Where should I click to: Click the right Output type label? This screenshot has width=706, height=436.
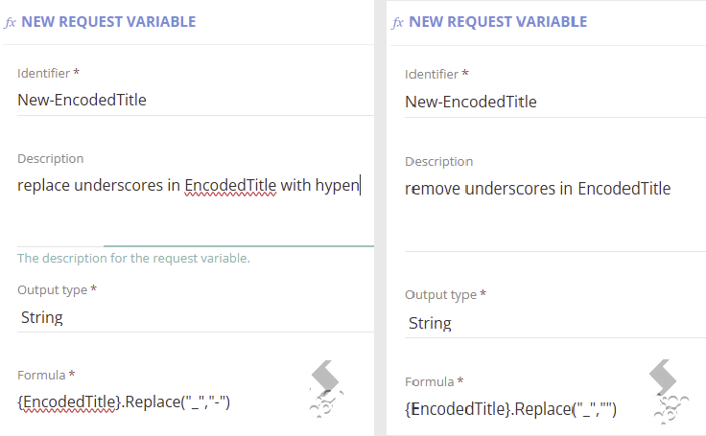point(440,295)
